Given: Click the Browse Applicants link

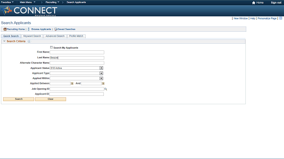Looking at the screenshot, I should click(41, 29).
